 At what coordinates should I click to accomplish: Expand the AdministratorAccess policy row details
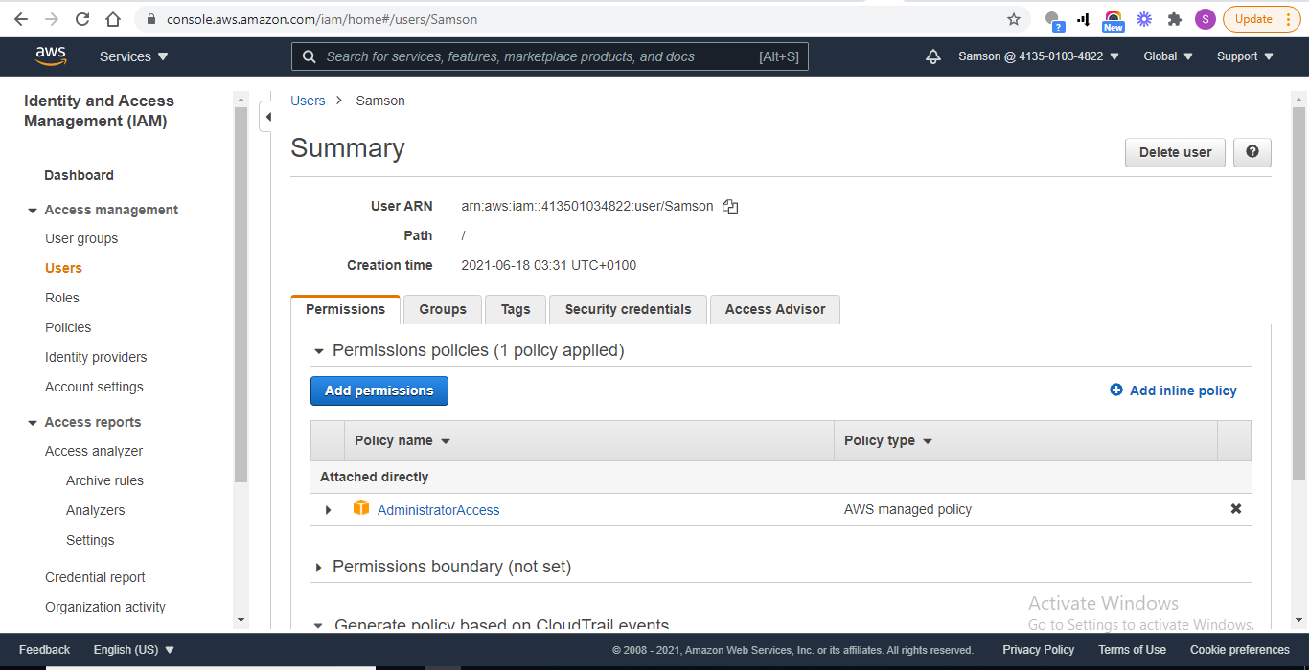pyautogui.click(x=328, y=509)
